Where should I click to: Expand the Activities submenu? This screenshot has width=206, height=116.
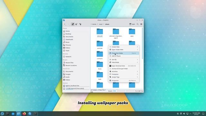coord(124,72)
